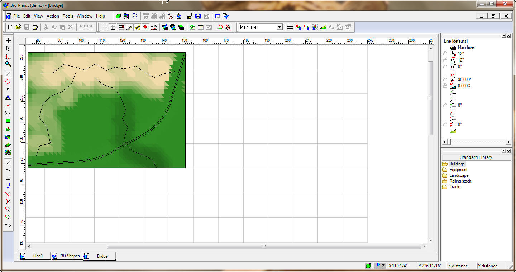Open the Action menu
Image resolution: width=516 pixels, height=272 pixels.
coord(53,16)
